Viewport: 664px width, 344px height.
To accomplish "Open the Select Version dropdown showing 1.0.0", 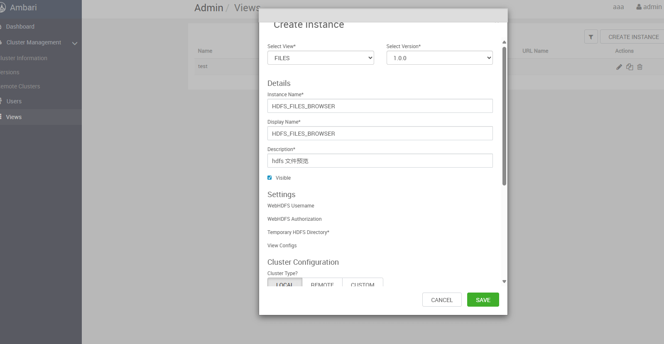I will (439, 58).
